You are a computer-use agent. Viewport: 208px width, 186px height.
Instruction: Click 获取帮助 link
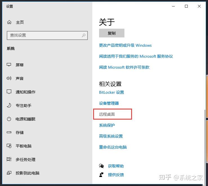click(116, 166)
